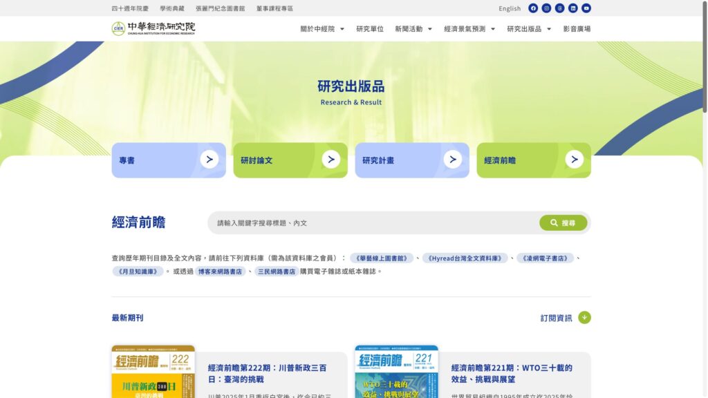Click the keyword search input field
The width and height of the screenshot is (708, 398).
(x=373, y=223)
